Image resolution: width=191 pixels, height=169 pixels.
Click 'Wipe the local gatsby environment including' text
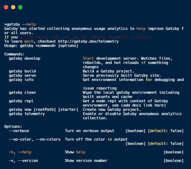coord(131,93)
